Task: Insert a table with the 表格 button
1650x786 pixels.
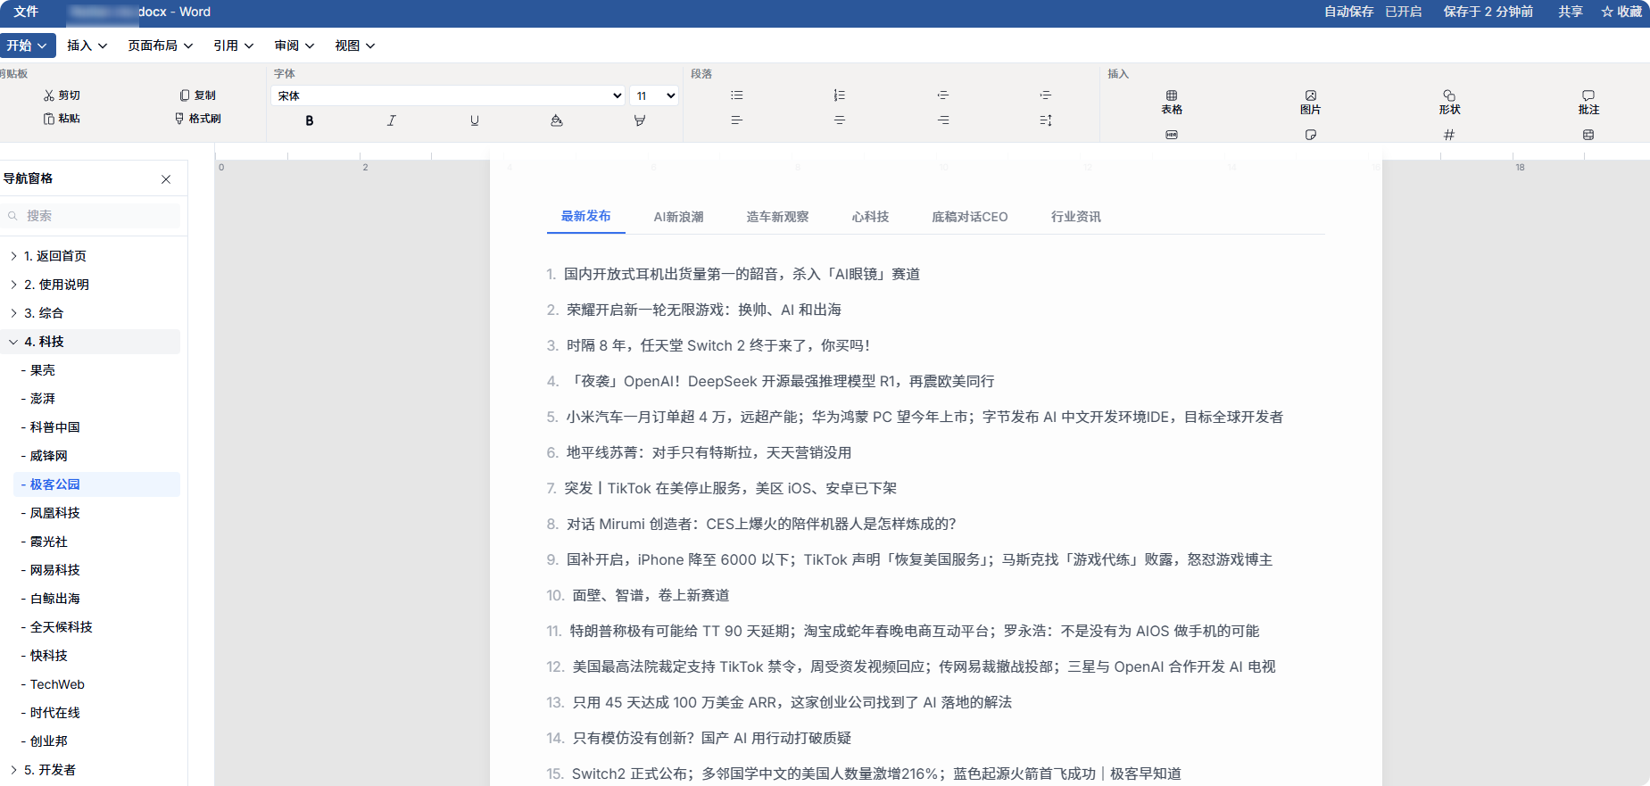Action: click(x=1172, y=102)
